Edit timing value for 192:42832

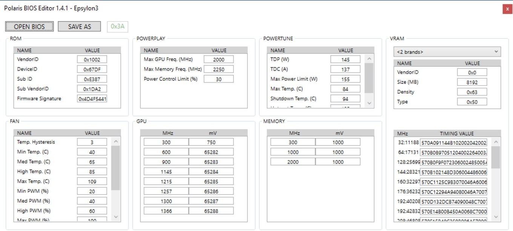(x=454, y=211)
